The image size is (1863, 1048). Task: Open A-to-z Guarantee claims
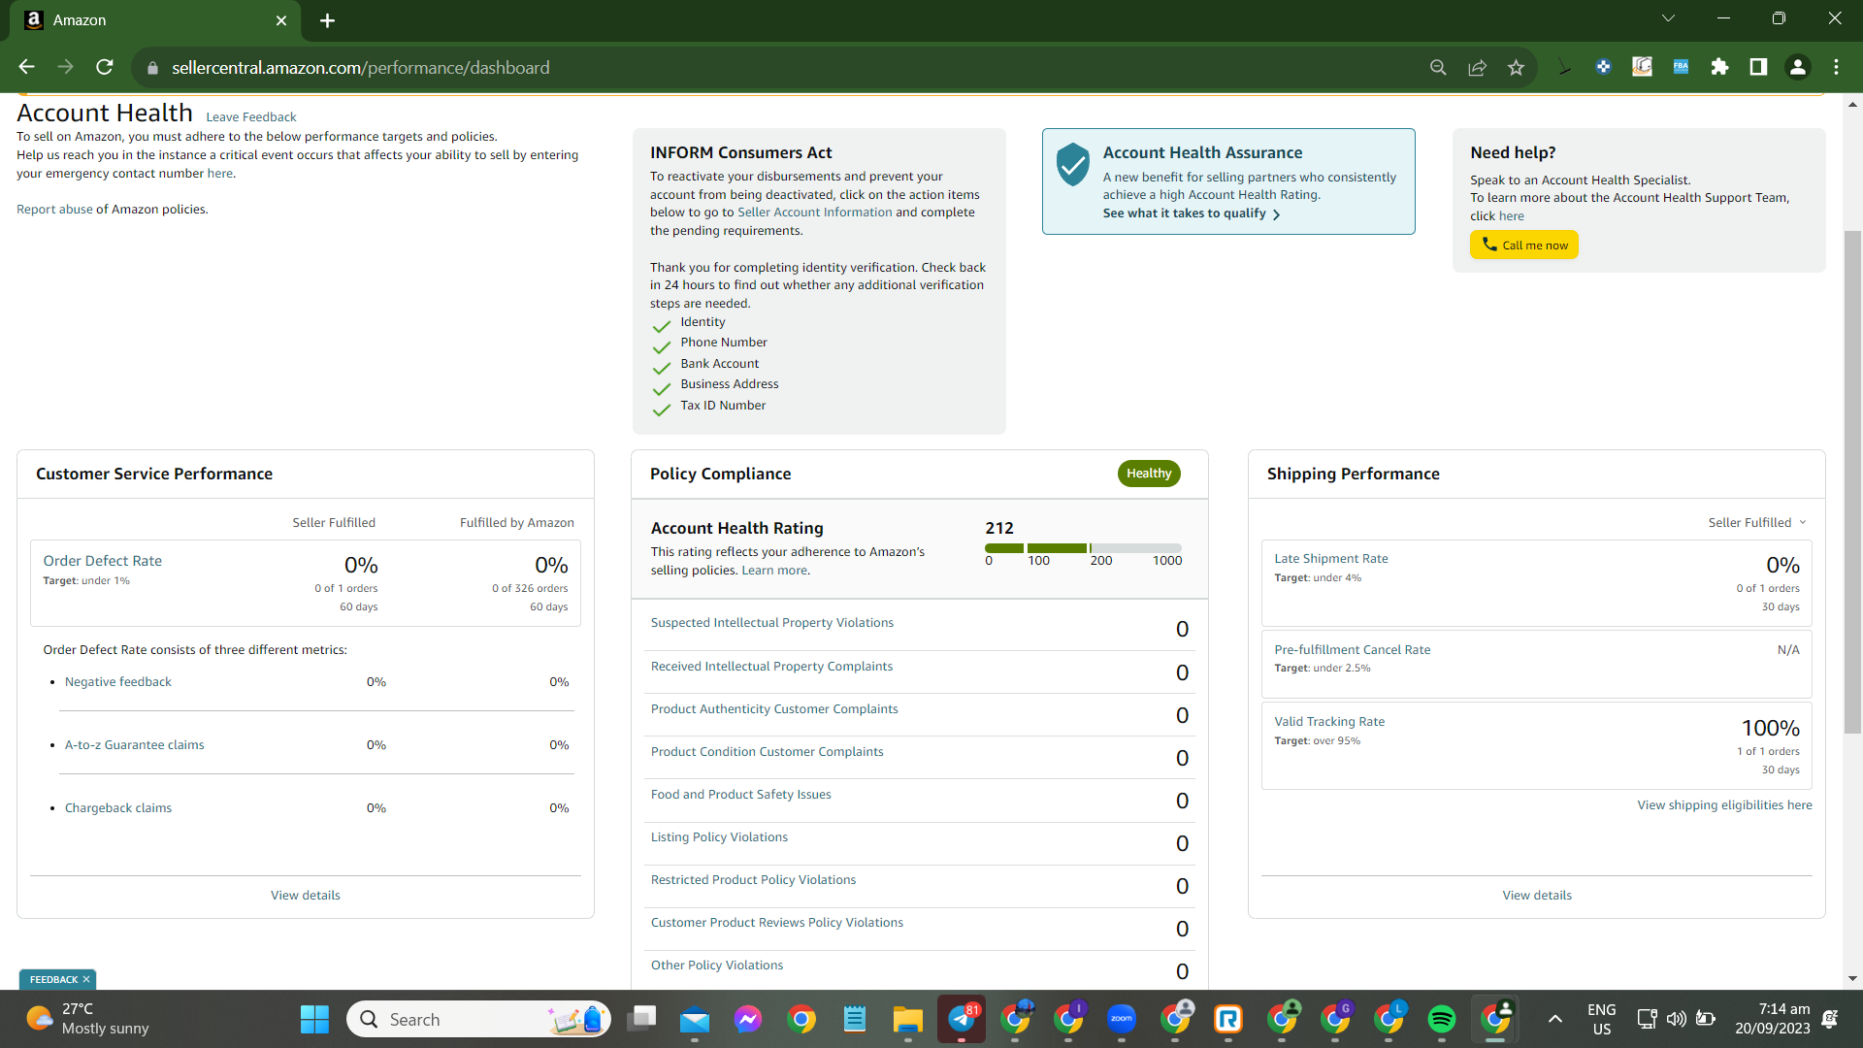(135, 745)
